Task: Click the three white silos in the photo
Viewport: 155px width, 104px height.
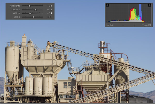Action: [x=38, y=85]
